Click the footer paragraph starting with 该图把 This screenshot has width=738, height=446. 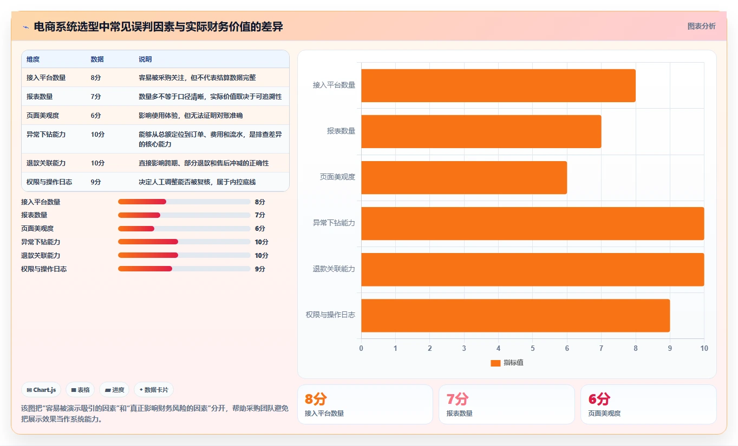click(155, 414)
